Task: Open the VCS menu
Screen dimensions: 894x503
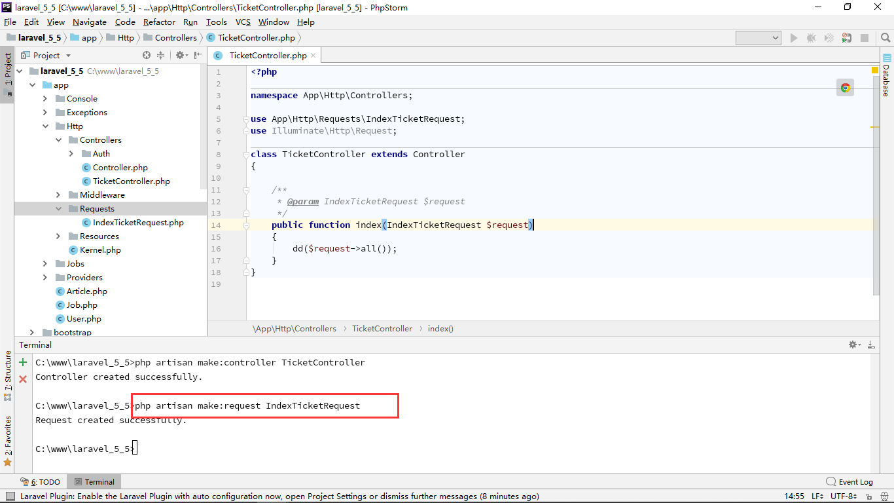Action: (243, 22)
